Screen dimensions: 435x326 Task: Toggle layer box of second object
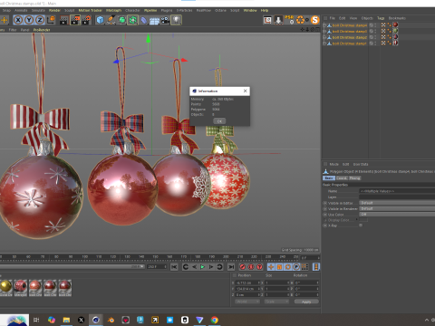coord(372,32)
